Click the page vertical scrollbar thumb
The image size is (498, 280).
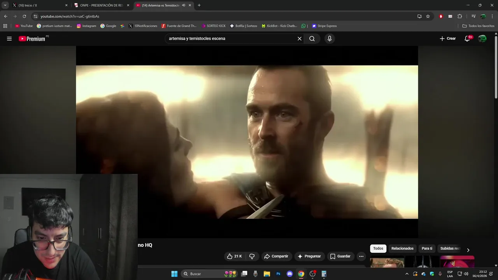coord(496,67)
